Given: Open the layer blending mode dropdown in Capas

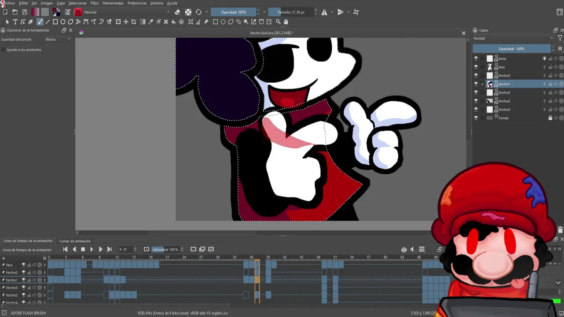Looking at the screenshot, I should click(513, 38).
